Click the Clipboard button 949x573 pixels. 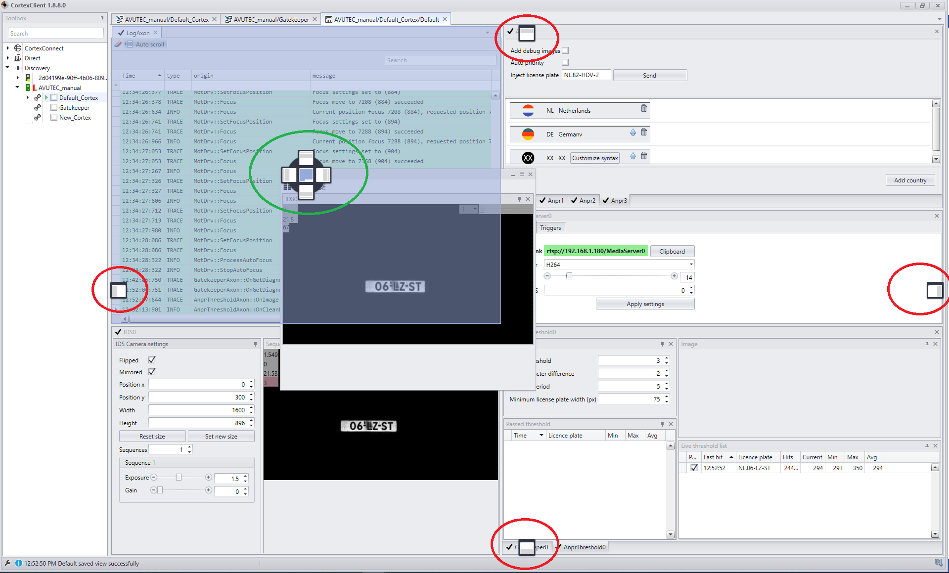(x=672, y=251)
